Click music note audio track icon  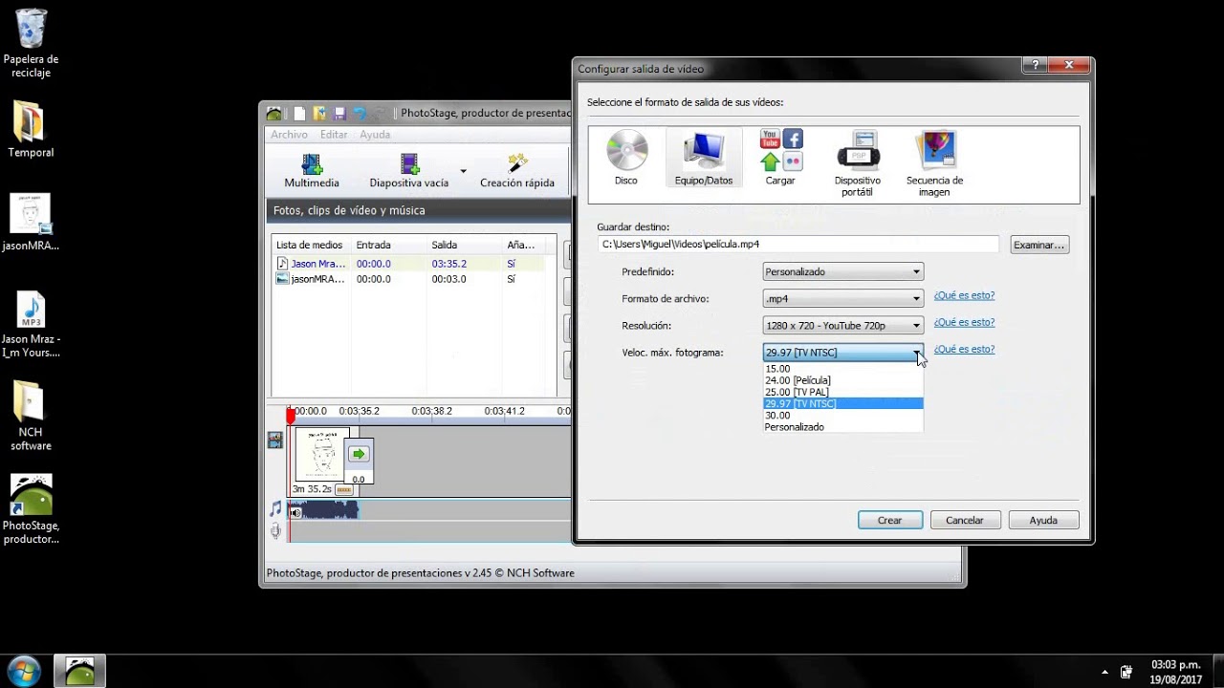(275, 508)
